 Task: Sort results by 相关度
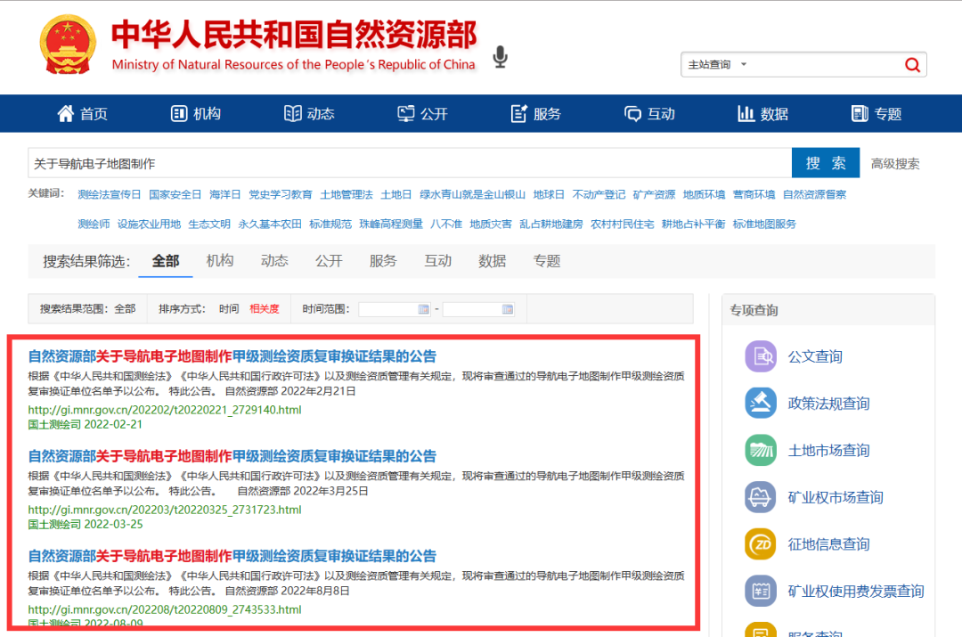click(264, 309)
